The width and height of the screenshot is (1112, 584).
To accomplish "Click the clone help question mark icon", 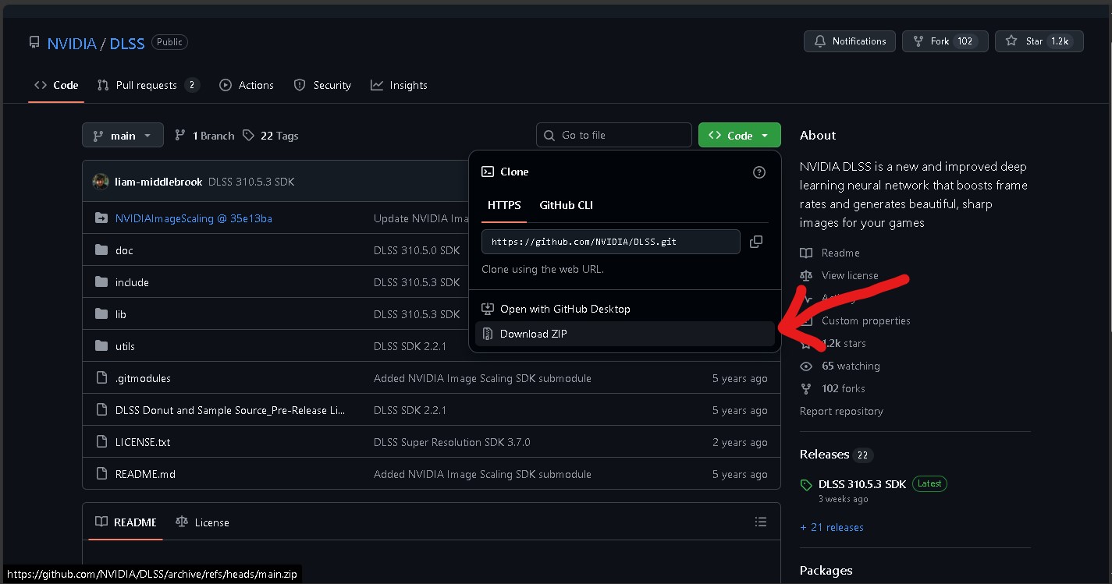I will click(x=759, y=172).
